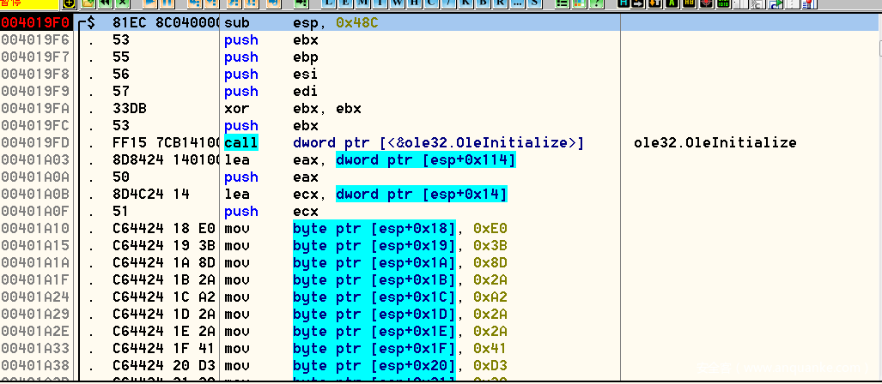Screen dimensions: 882x384
Task: Click the Step into toolbar icon
Action: pyautogui.click(x=193, y=3)
